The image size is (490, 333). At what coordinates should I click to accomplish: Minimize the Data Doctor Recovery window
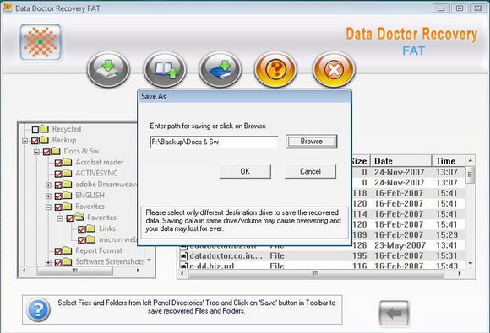[x=441, y=8]
